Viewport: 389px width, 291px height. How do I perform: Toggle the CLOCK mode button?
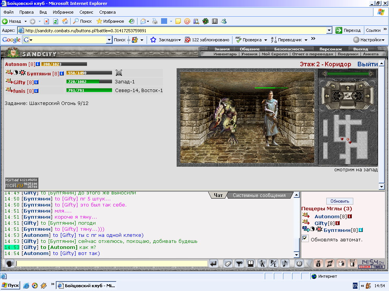click(365, 267)
